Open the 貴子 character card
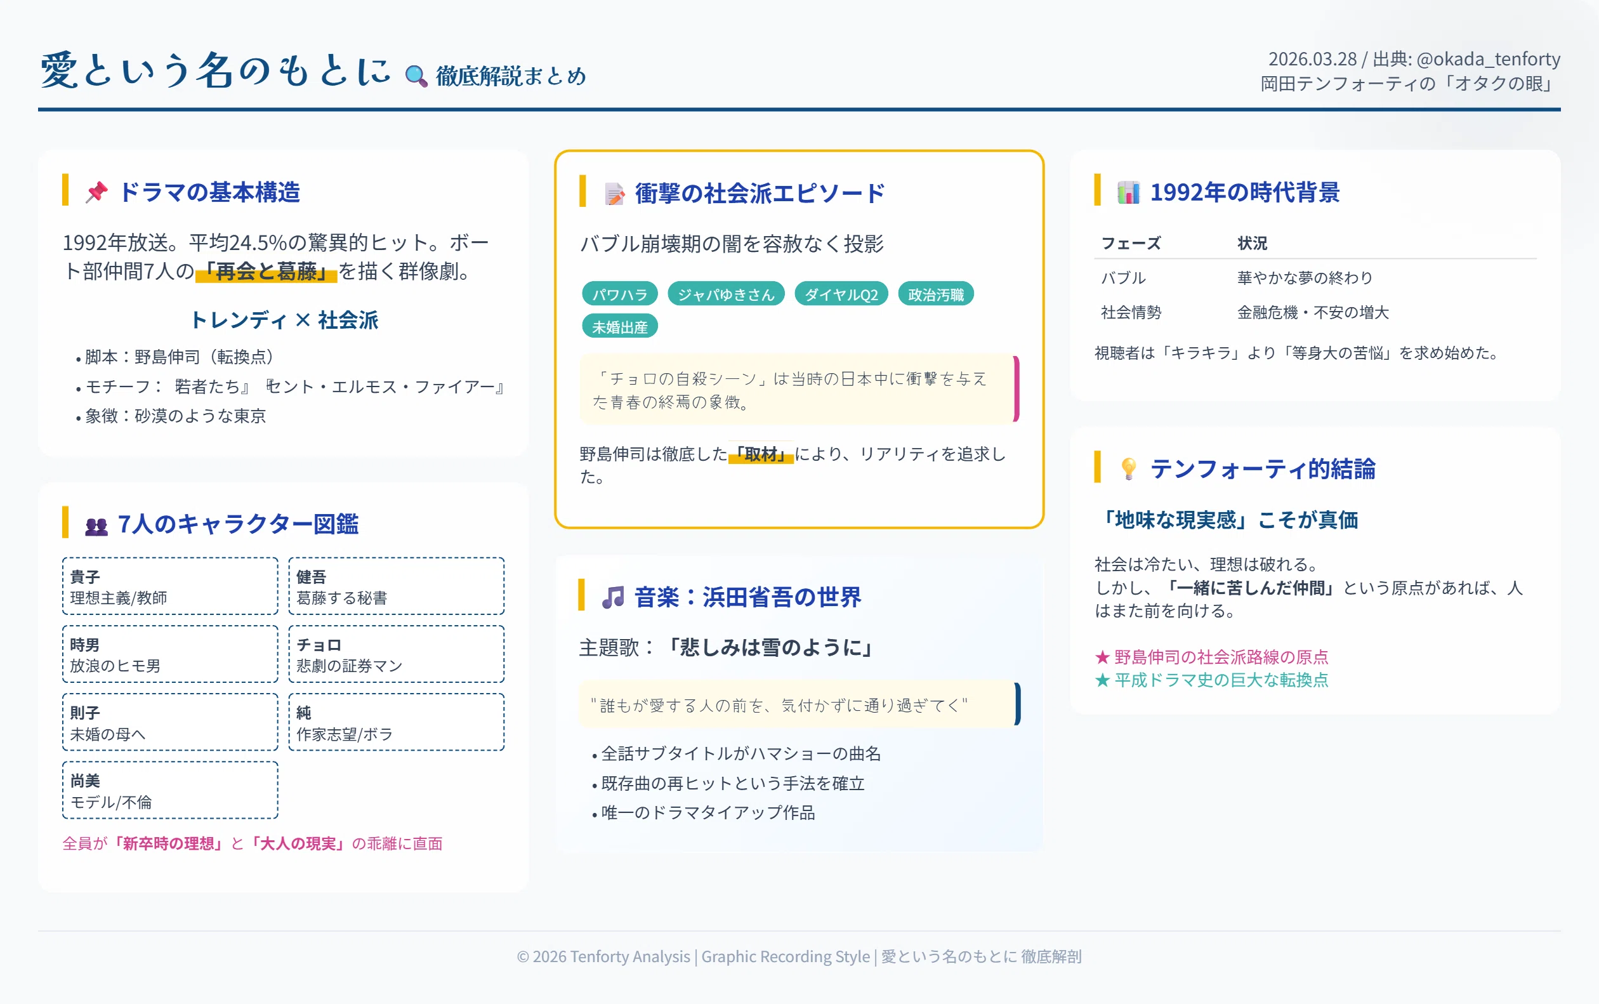 pos(170,586)
